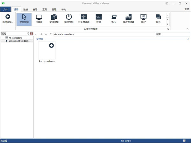The height and width of the screenshot is (143, 191).
Task: Open the 文件 menu tab
Action: pos(5,10)
